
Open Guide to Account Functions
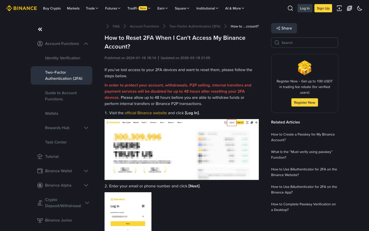61,96
